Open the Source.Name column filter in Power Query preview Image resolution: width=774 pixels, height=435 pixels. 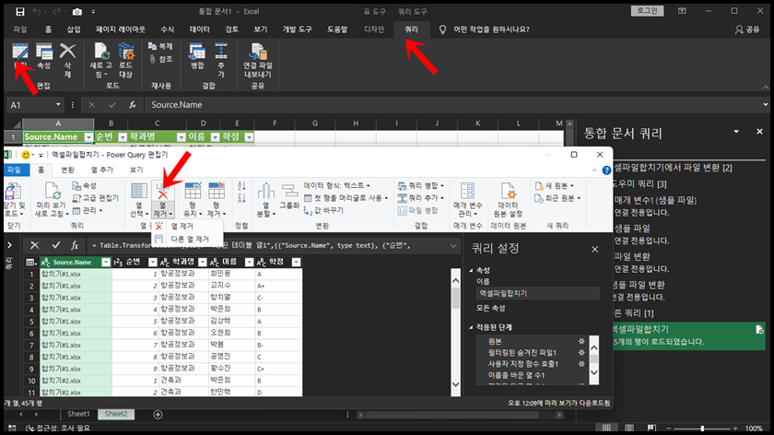point(106,262)
